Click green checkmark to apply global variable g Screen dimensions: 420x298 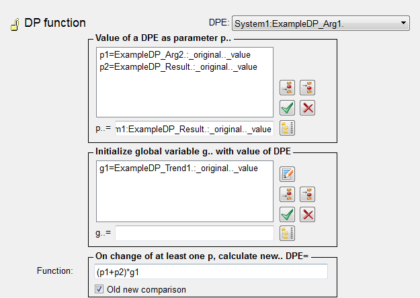[288, 214]
